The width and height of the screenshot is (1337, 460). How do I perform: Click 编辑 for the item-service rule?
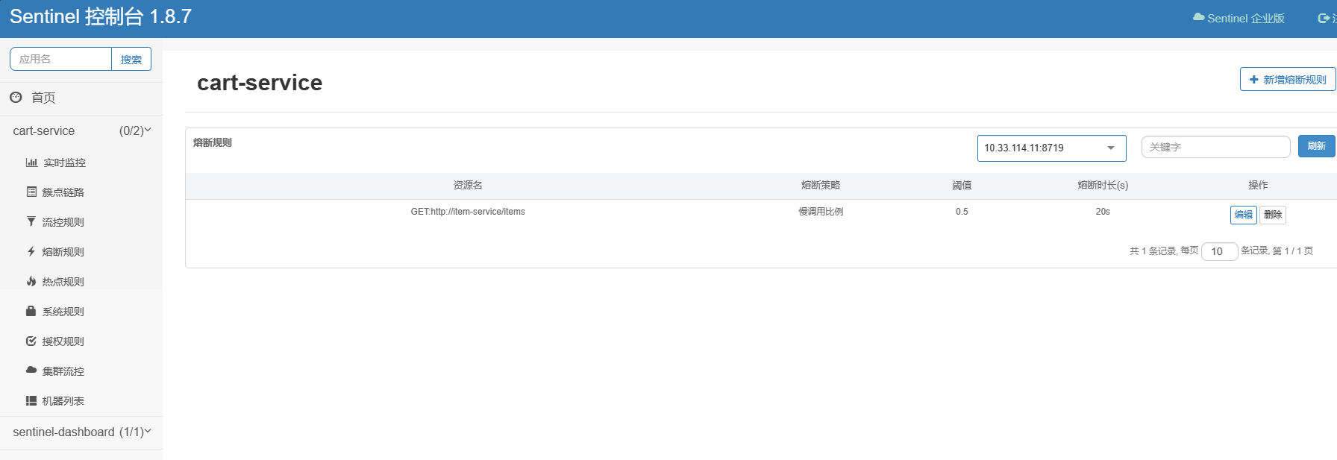click(x=1243, y=215)
